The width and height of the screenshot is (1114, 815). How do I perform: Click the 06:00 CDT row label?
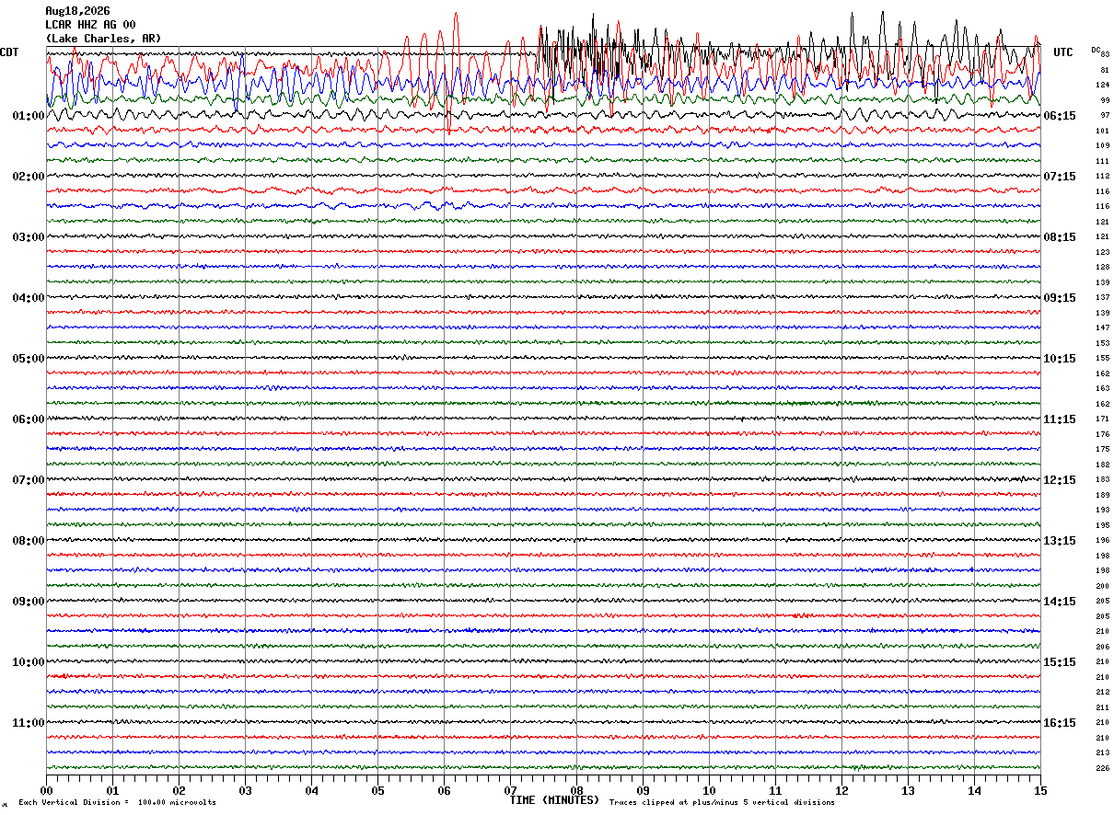pyautogui.click(x=29, y=419)
